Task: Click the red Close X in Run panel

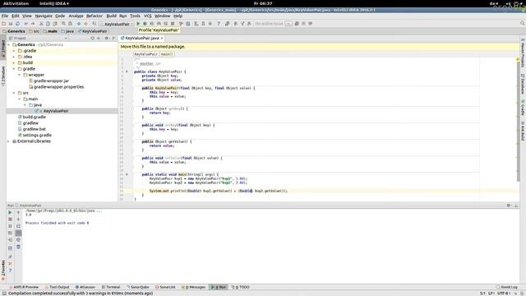Action: pos(10,264)
